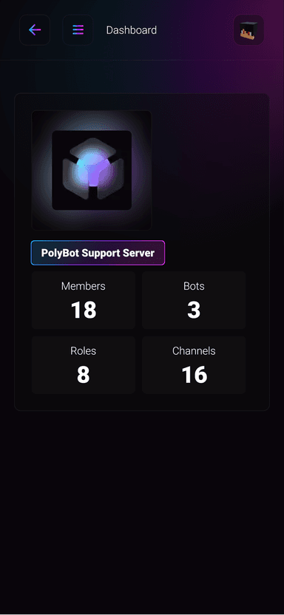Select the Bots label text
284x615 pixels.
(194, 286)
